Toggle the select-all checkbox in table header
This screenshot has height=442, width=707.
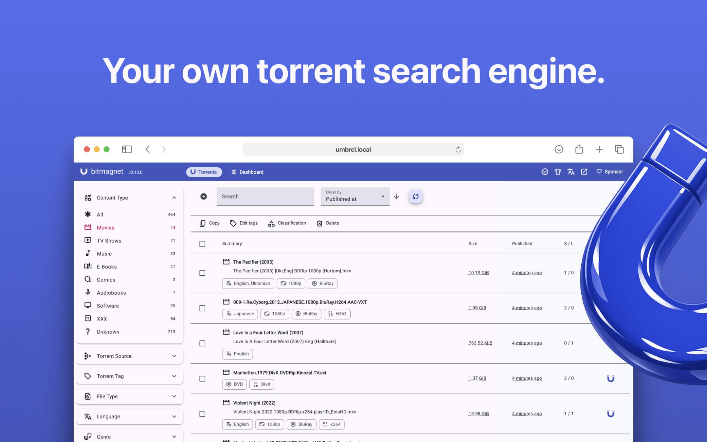click(202, 244)
